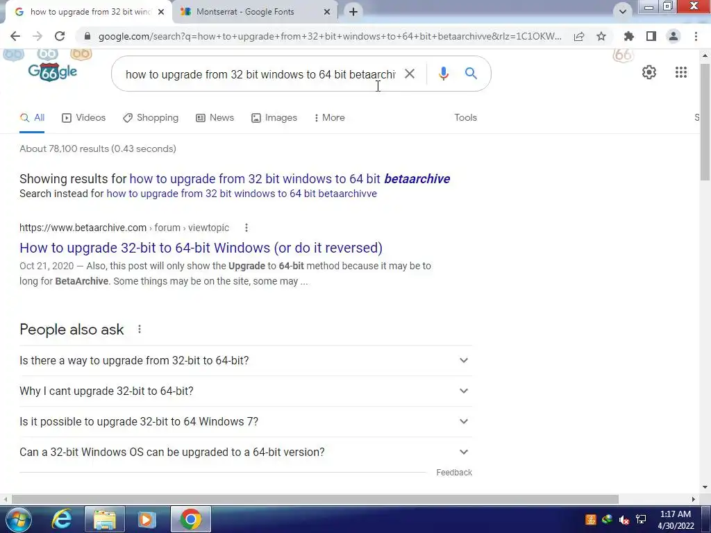
Task: Expand 'Can a 32-bit Windows OS' question
Action: [245, 452]
